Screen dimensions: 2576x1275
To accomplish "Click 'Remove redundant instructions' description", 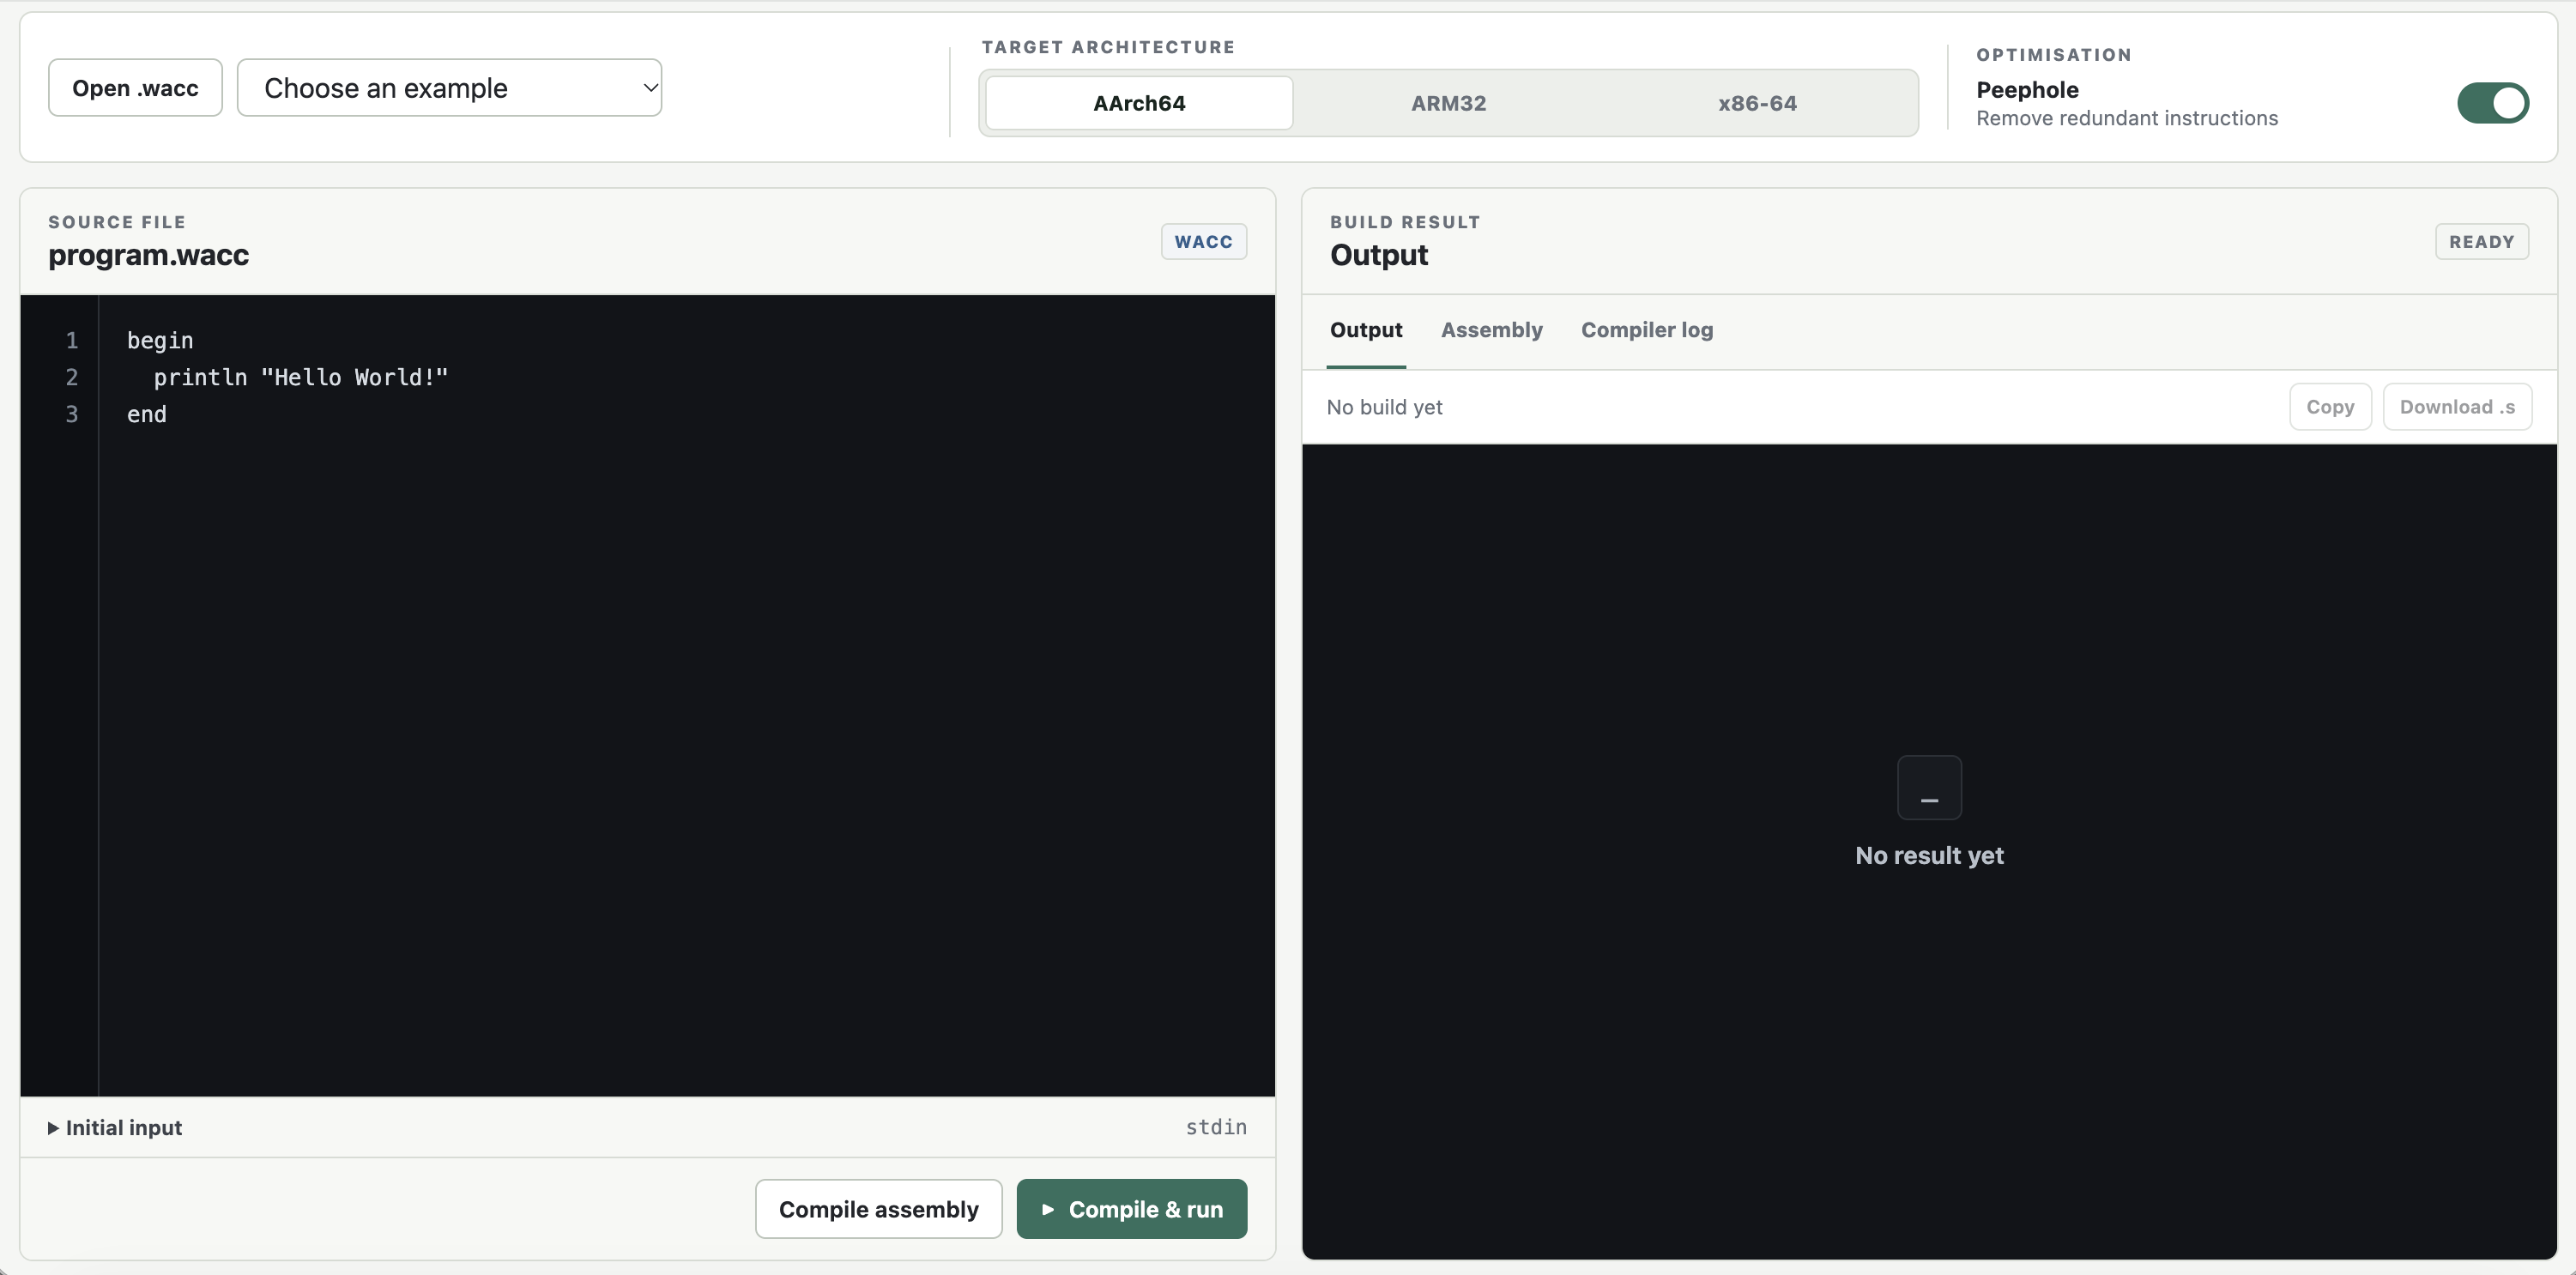I will (x=2126, y=118).
